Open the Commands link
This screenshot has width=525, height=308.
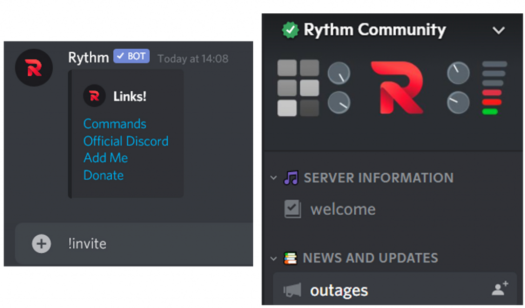click(114, 124)
